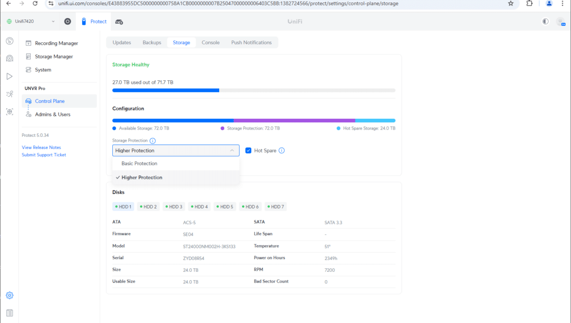
Task: Click the RPM value 7200
Action: point(329,270)
